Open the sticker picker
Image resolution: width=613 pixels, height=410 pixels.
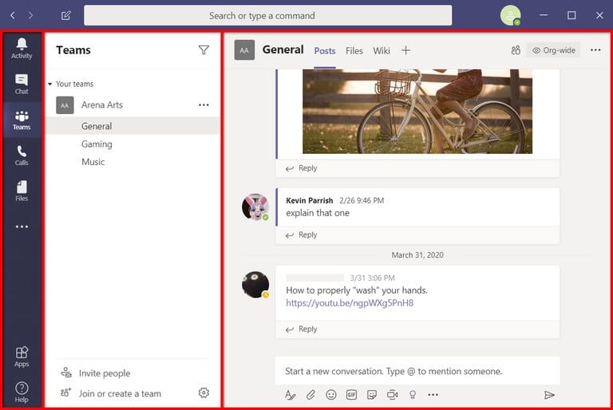[x=372, y=395]
